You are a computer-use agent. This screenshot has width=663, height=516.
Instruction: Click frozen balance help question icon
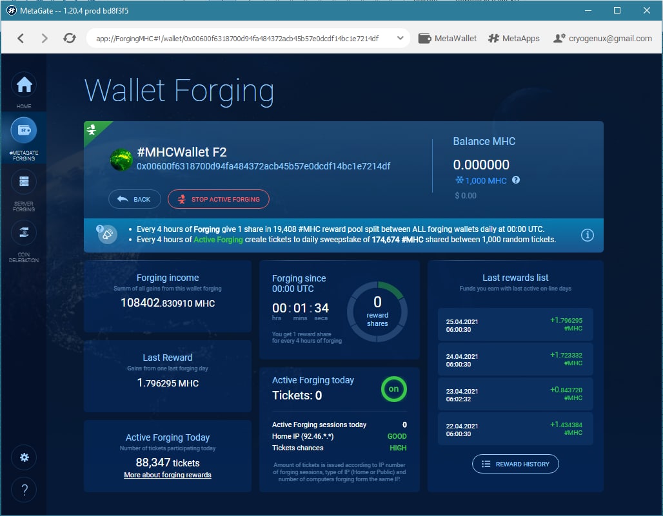516,180
